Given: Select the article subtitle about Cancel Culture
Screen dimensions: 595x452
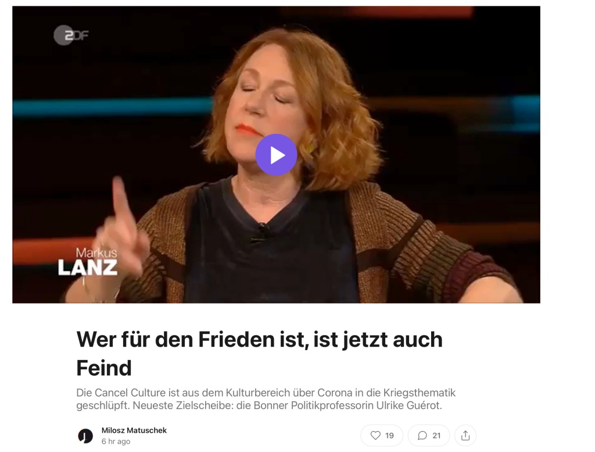Looking at the screenshot, I should [x=266, y=399].
